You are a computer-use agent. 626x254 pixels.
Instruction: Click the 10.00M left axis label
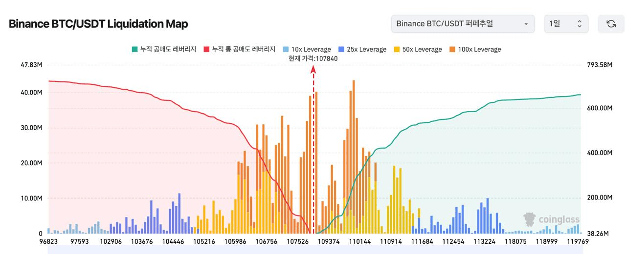32,198
